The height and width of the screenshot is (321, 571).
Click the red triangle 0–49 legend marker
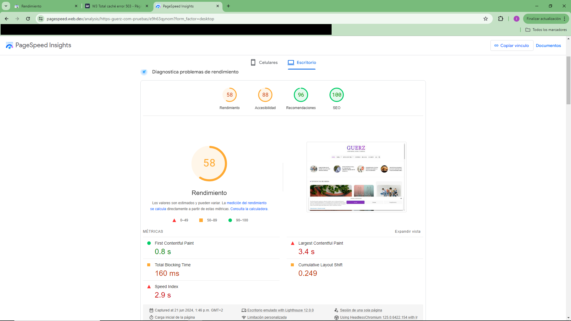174,220
